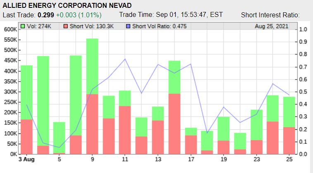Click the Short Interest Ratio label
The image size is (313, 173).
270,15
